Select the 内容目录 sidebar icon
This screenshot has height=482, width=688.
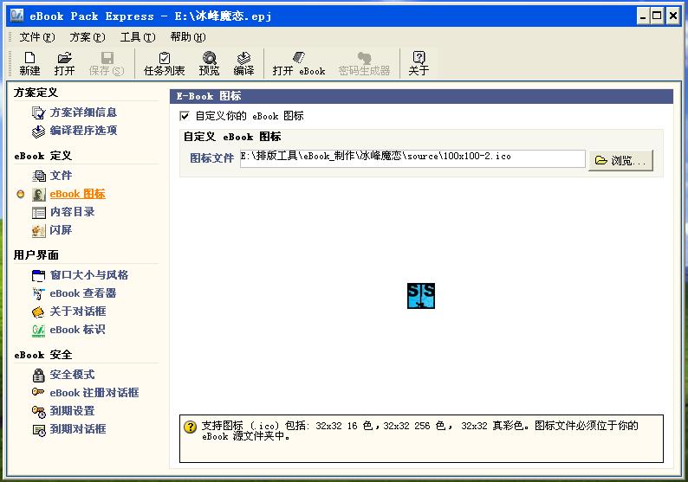(39, 213)
